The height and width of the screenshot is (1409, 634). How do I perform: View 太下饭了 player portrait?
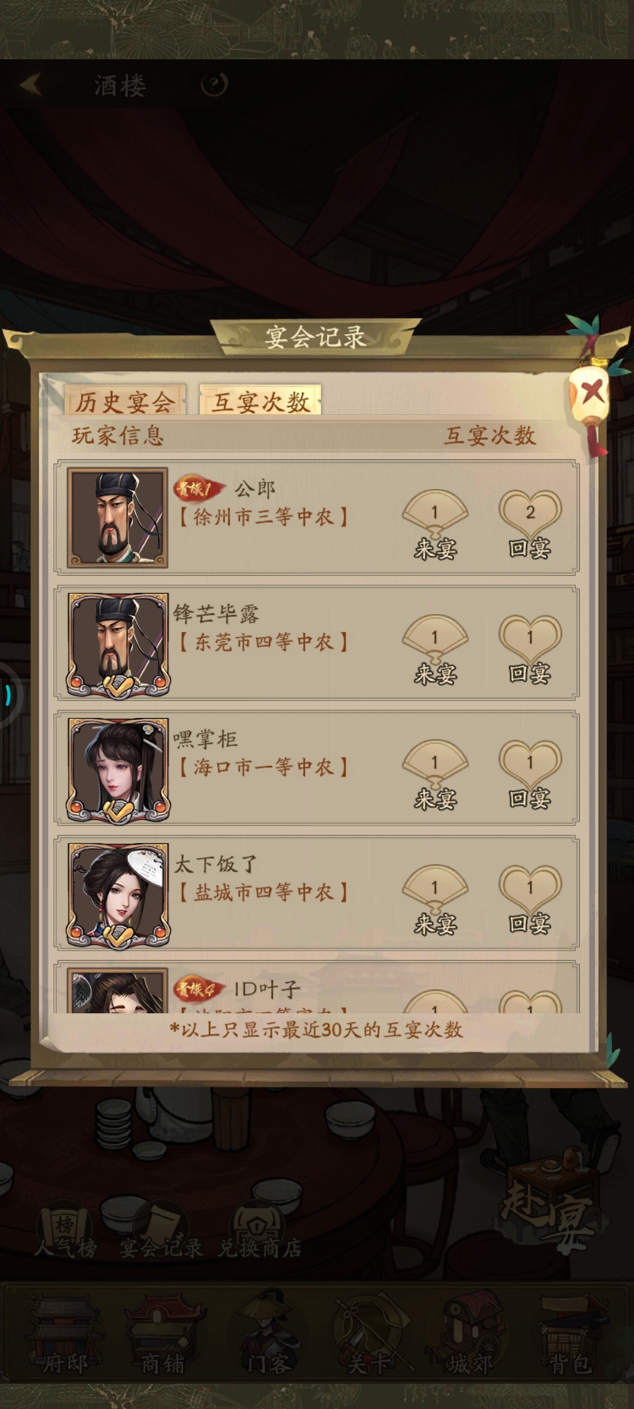[117, 895]
